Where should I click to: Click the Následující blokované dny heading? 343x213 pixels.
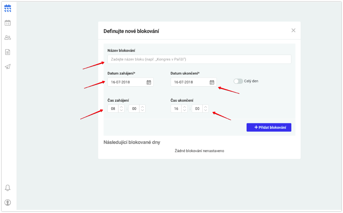tap(132, 142)
